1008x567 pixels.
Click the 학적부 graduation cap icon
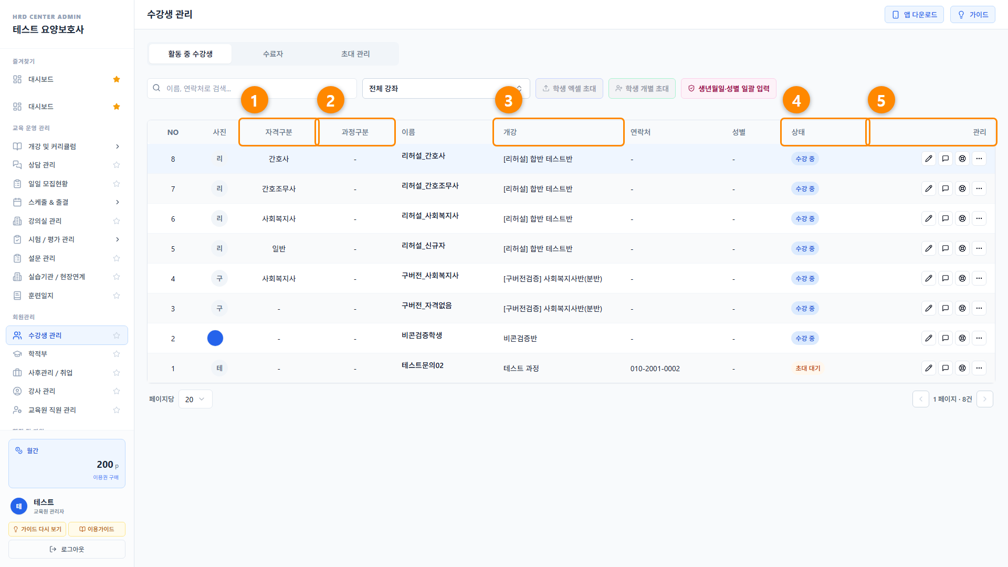[17, 354]
